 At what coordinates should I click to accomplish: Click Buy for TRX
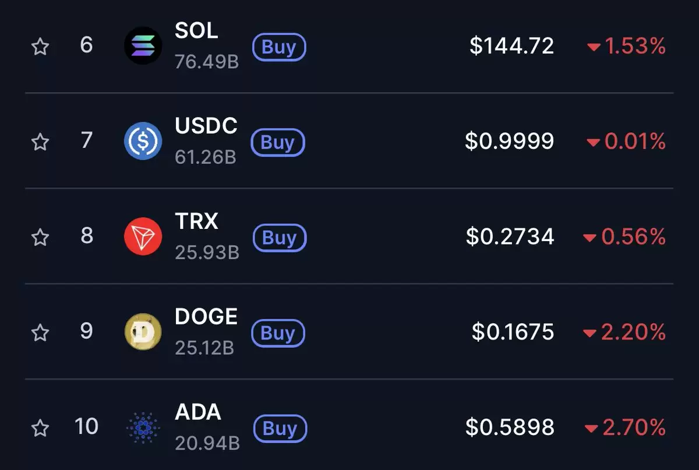(280, 238)
